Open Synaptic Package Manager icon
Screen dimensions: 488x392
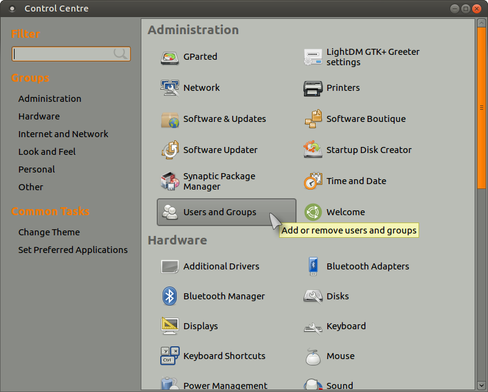click(x=169, y=181)
